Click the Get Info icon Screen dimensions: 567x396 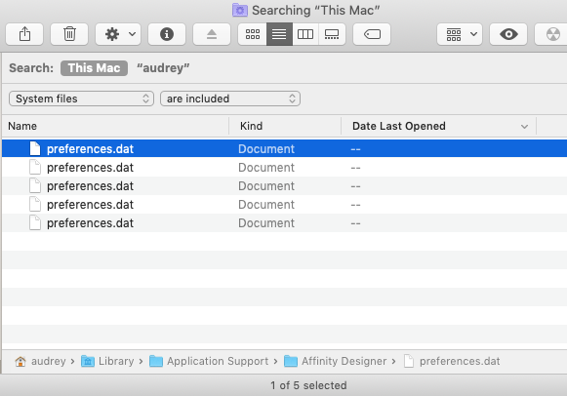click(x=167, y=34)
